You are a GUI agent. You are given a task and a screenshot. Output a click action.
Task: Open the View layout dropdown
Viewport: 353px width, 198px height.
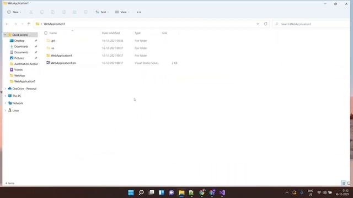pos(122,12)
